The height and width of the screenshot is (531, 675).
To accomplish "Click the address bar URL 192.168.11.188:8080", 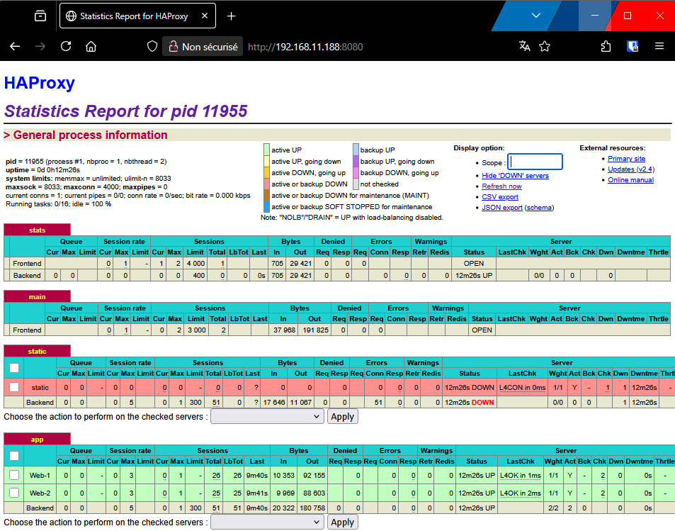I will coord(305,47).
